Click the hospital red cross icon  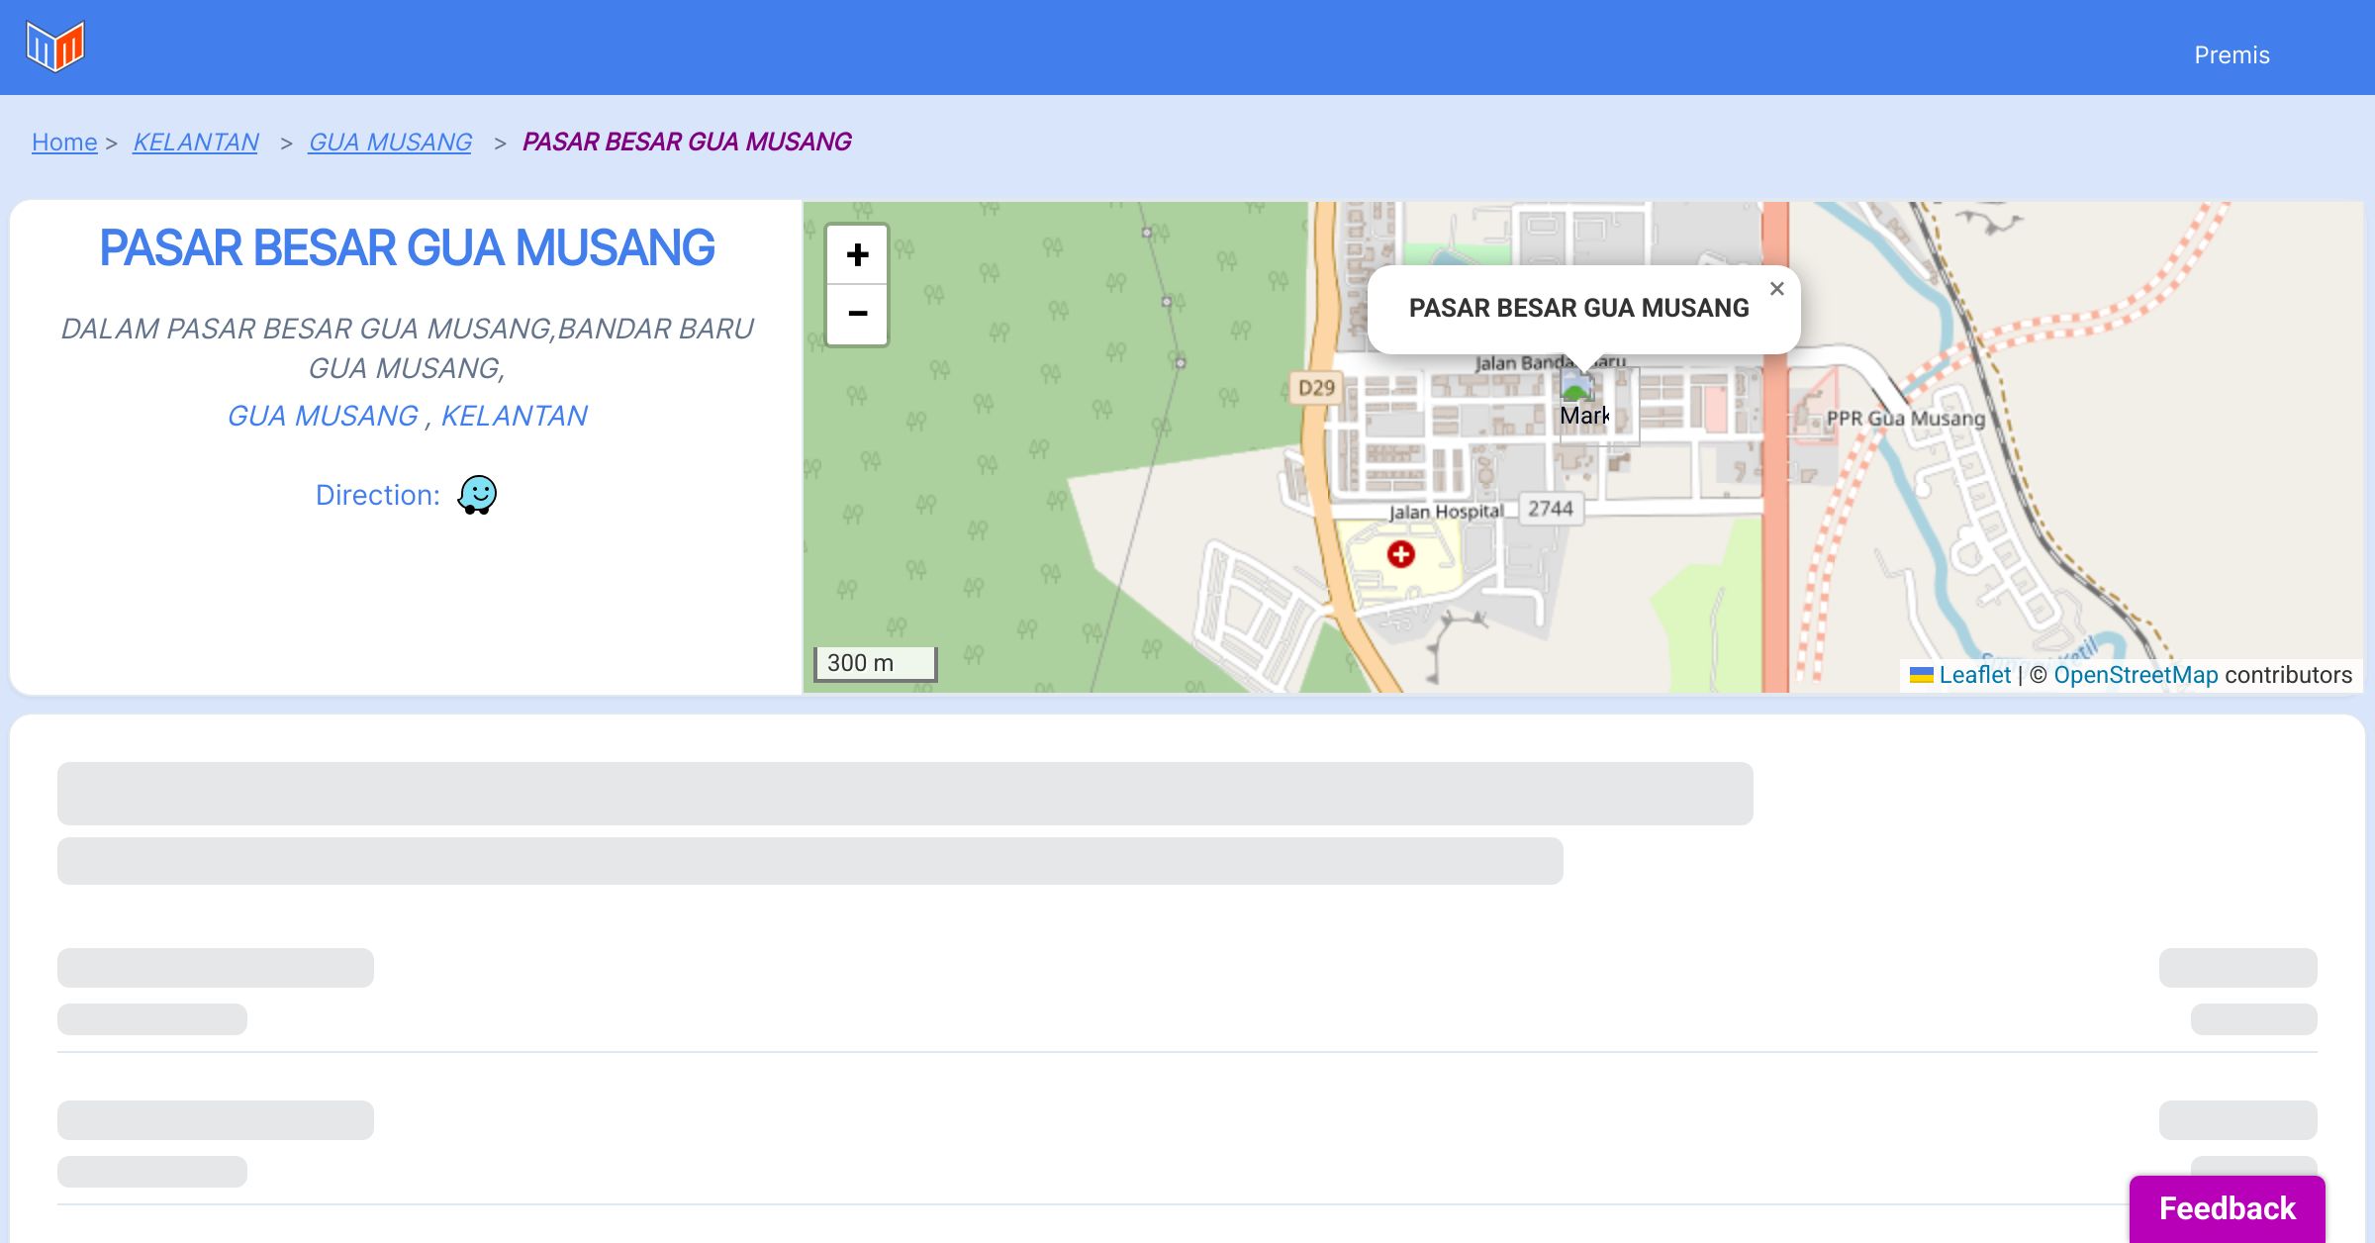1400,554
